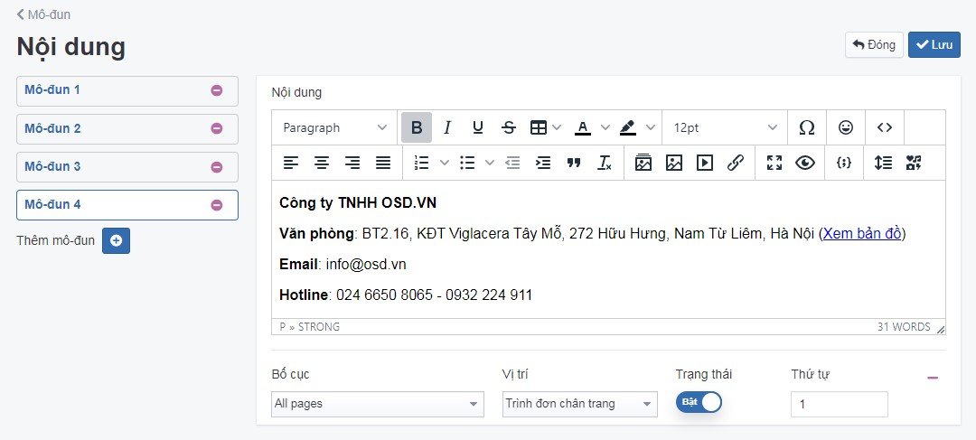Select the Mô-đun 3 tab
The height and width of the screenshot is (440, 976).
click(x=127, y=167)
